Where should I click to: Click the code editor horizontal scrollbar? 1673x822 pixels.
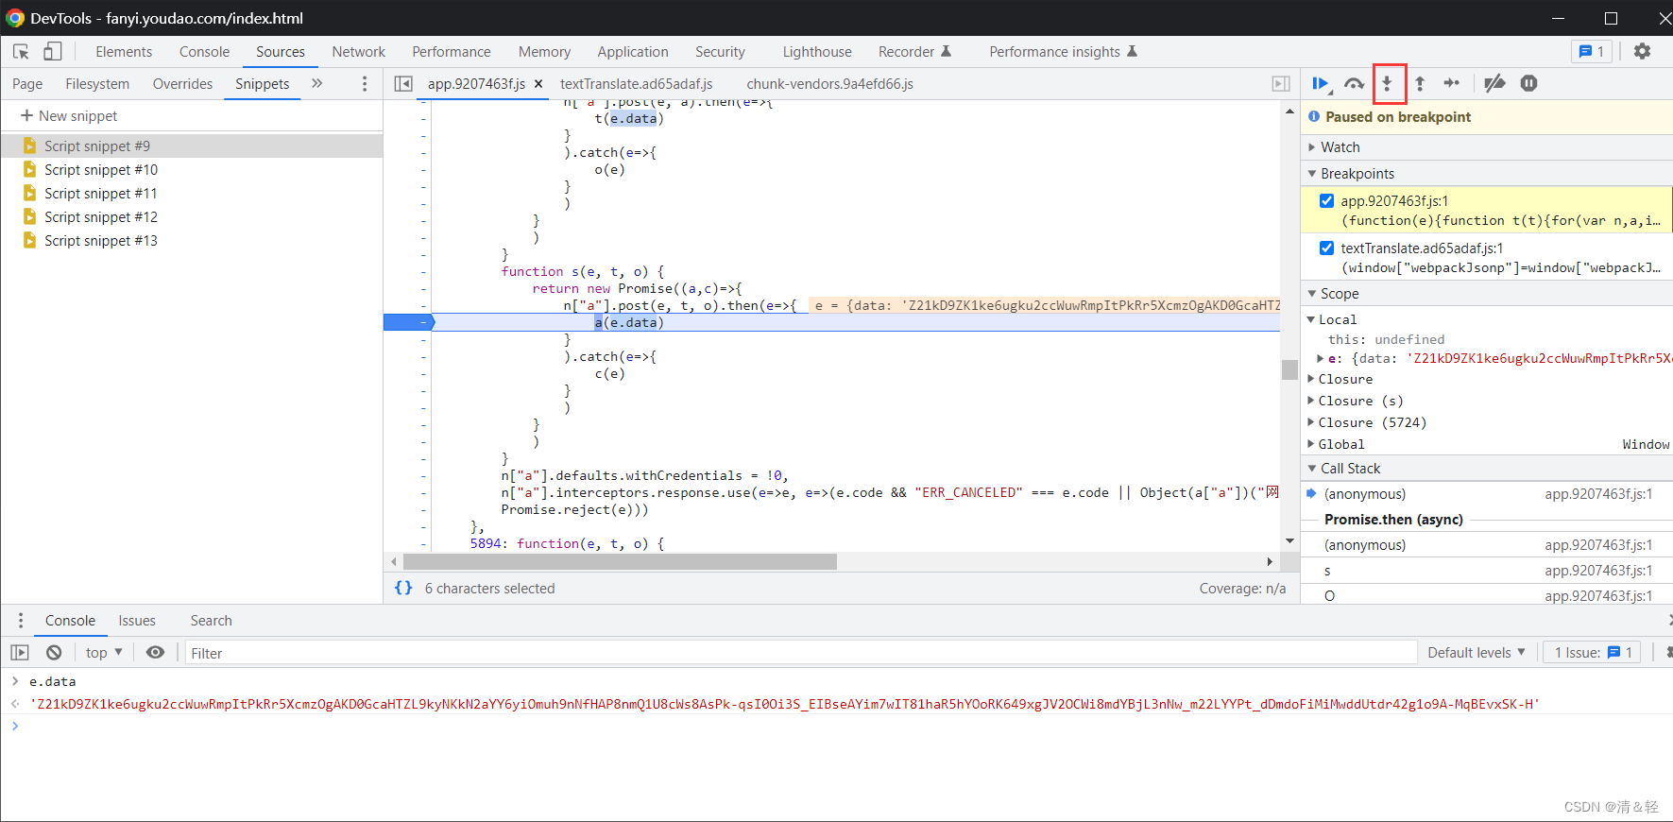point(620,561)
